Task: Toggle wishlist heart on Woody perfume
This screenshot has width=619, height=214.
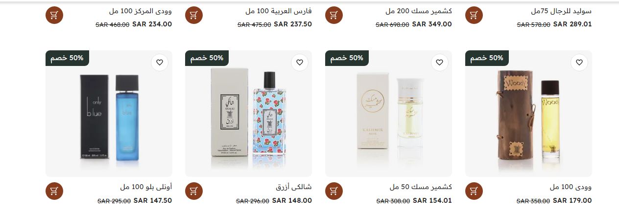Action: tap(579, 63)
